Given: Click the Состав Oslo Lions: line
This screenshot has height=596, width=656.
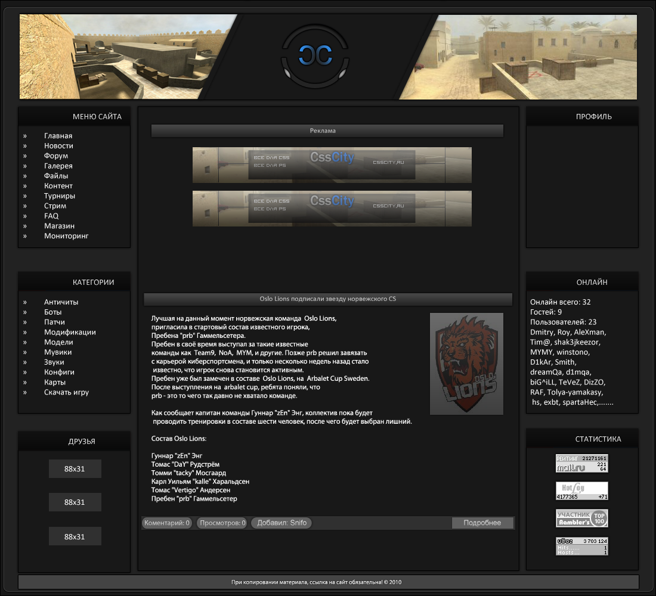Looking at the screenshot, I should 179,439.
